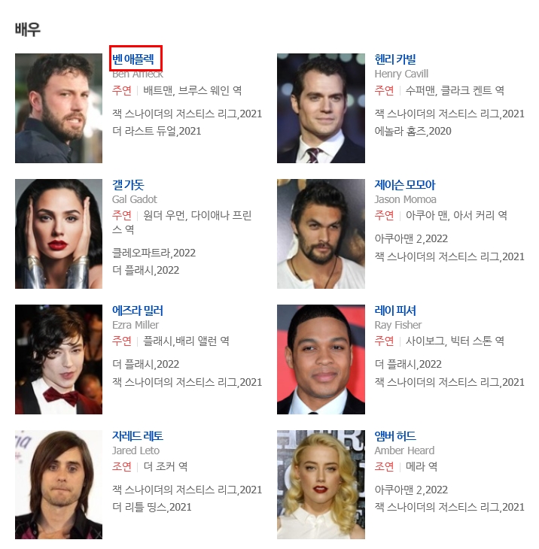Image resolution: width=539 pixels, height=549 pixels.
Task: Click Amber Heard's profile photo
Action: tap(321, 484)
